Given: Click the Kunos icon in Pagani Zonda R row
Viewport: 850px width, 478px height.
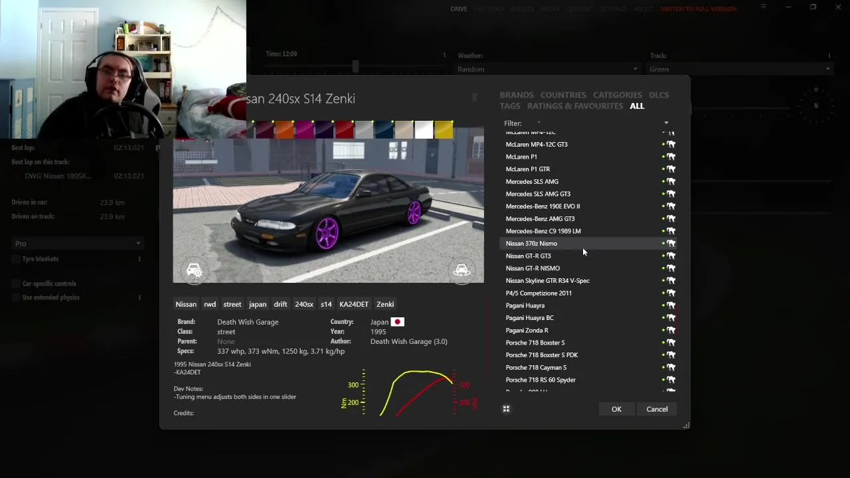Looking at the screenshot, I should click(671, 330).
